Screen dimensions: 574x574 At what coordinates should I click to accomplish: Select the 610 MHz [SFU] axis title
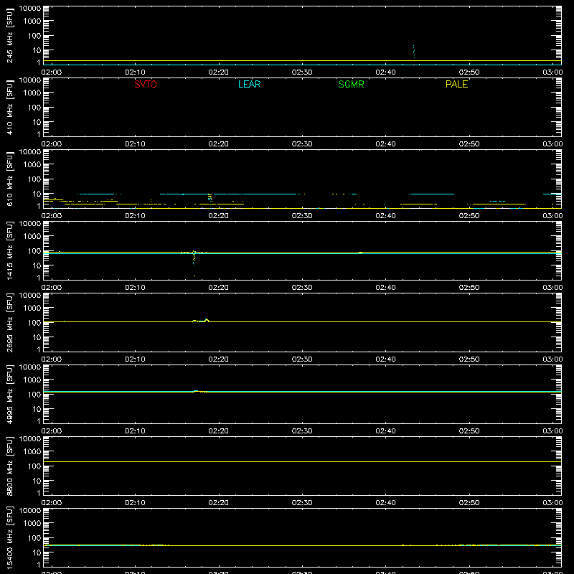point(9,179)
